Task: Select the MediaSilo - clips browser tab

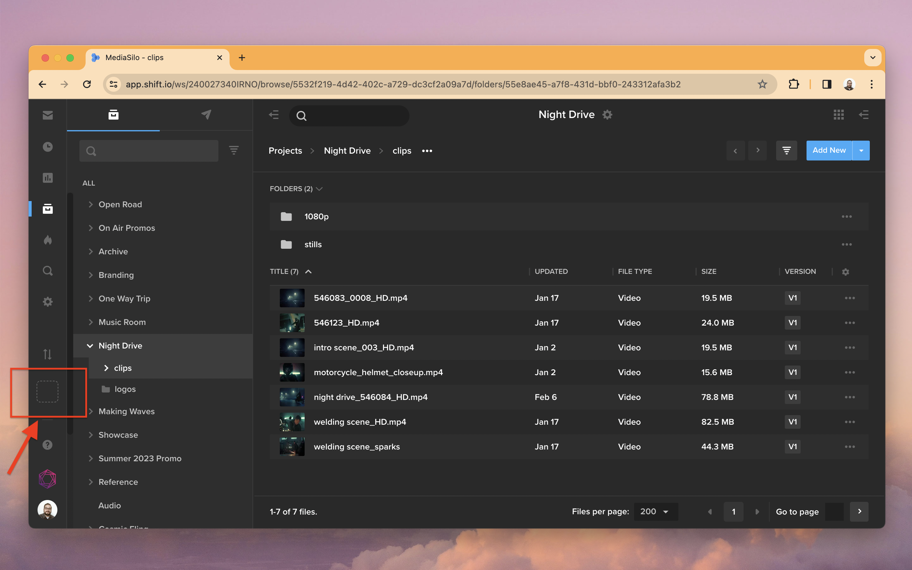Action: click(157, 58)
